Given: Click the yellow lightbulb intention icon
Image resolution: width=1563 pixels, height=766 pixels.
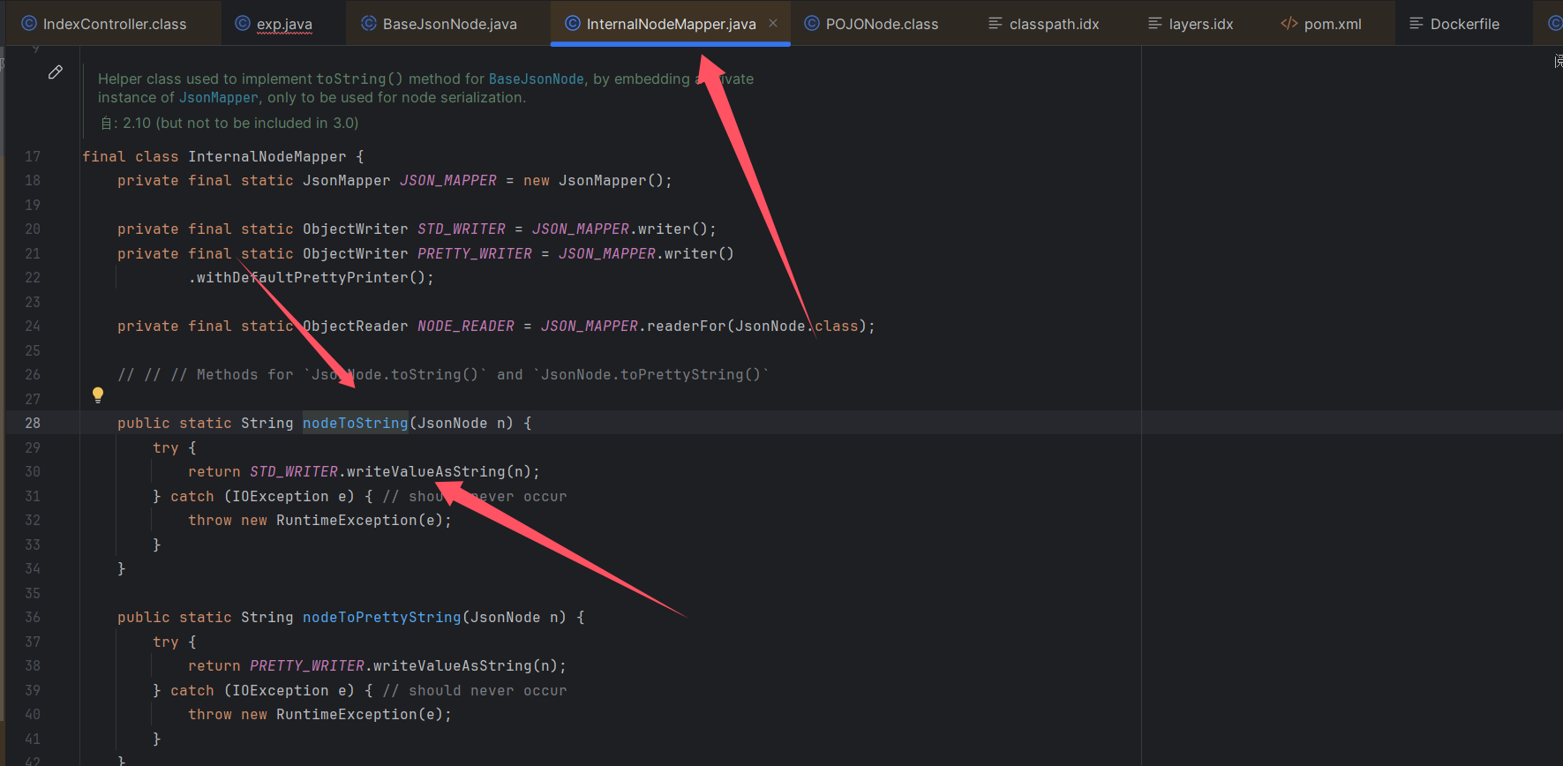Looking at the screenshot, I should pyautogui.click(x=98, y=395).
